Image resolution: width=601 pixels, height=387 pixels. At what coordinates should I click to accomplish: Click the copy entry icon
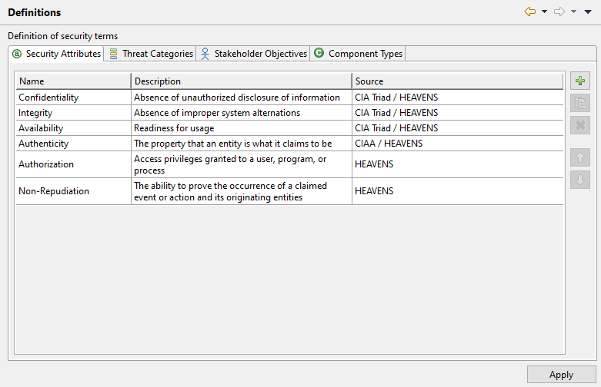(x=581, y=104)
